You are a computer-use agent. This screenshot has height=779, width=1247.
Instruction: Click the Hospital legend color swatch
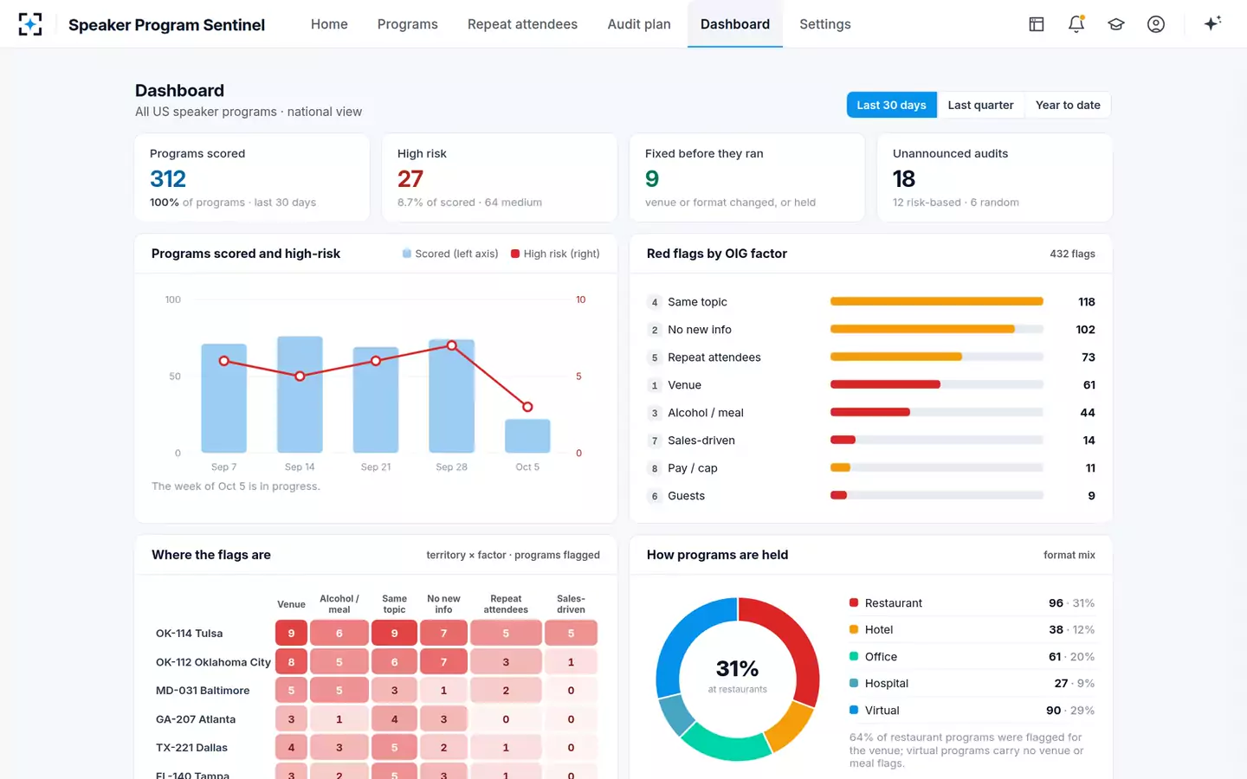(x=854, y=683)
